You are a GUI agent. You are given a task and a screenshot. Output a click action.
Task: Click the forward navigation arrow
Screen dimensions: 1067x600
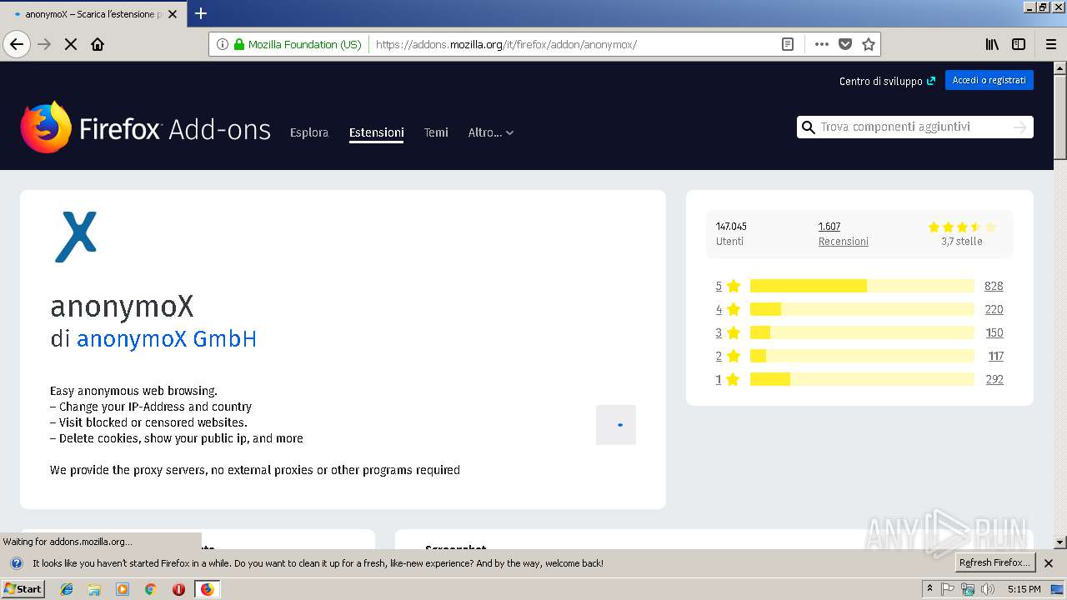click(44, 44)
